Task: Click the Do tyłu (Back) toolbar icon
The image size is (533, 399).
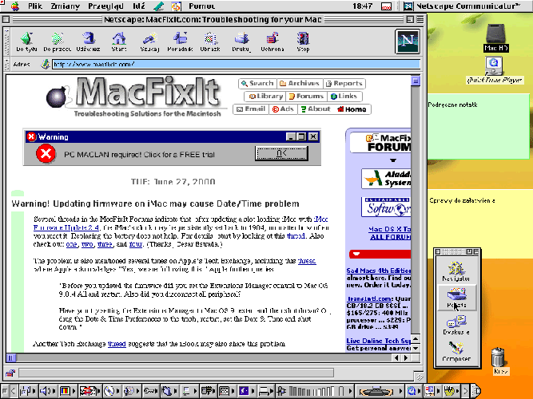Action: click(26, 41)
